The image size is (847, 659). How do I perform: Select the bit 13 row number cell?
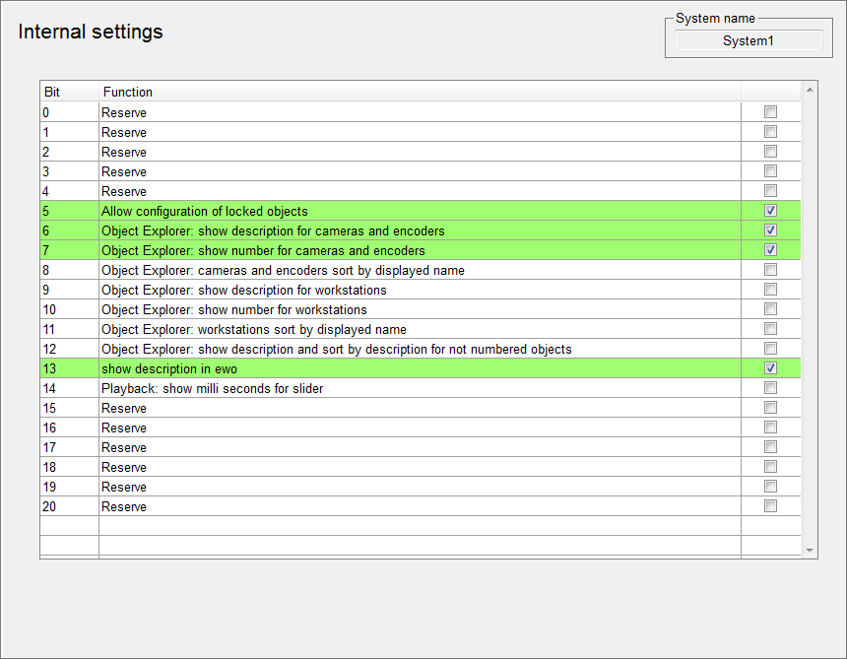coord(69,368)
